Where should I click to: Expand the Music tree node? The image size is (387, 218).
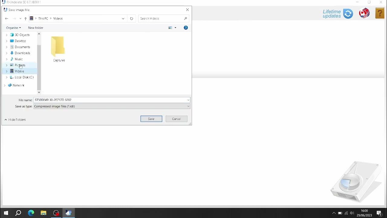click(x=7, y=59)
